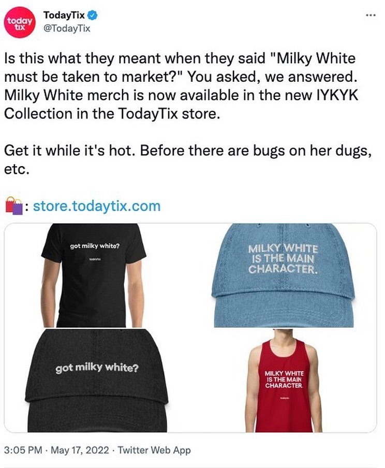Open the black got milky white cap photo
Screen dimensions: 385x468
98,381
